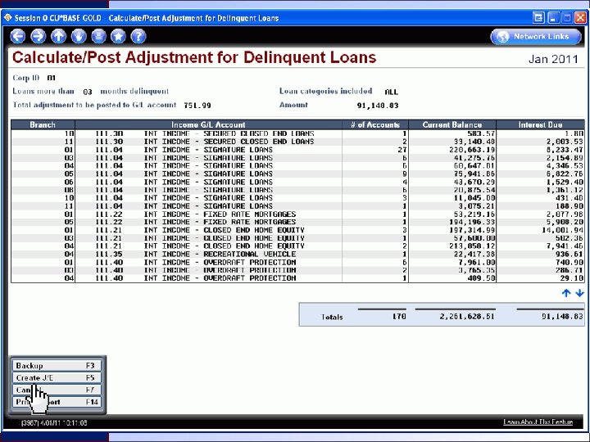Go back with the left arrow toolbar icon
This screenshot has height=442, width=590.
[x=18, y=37]
